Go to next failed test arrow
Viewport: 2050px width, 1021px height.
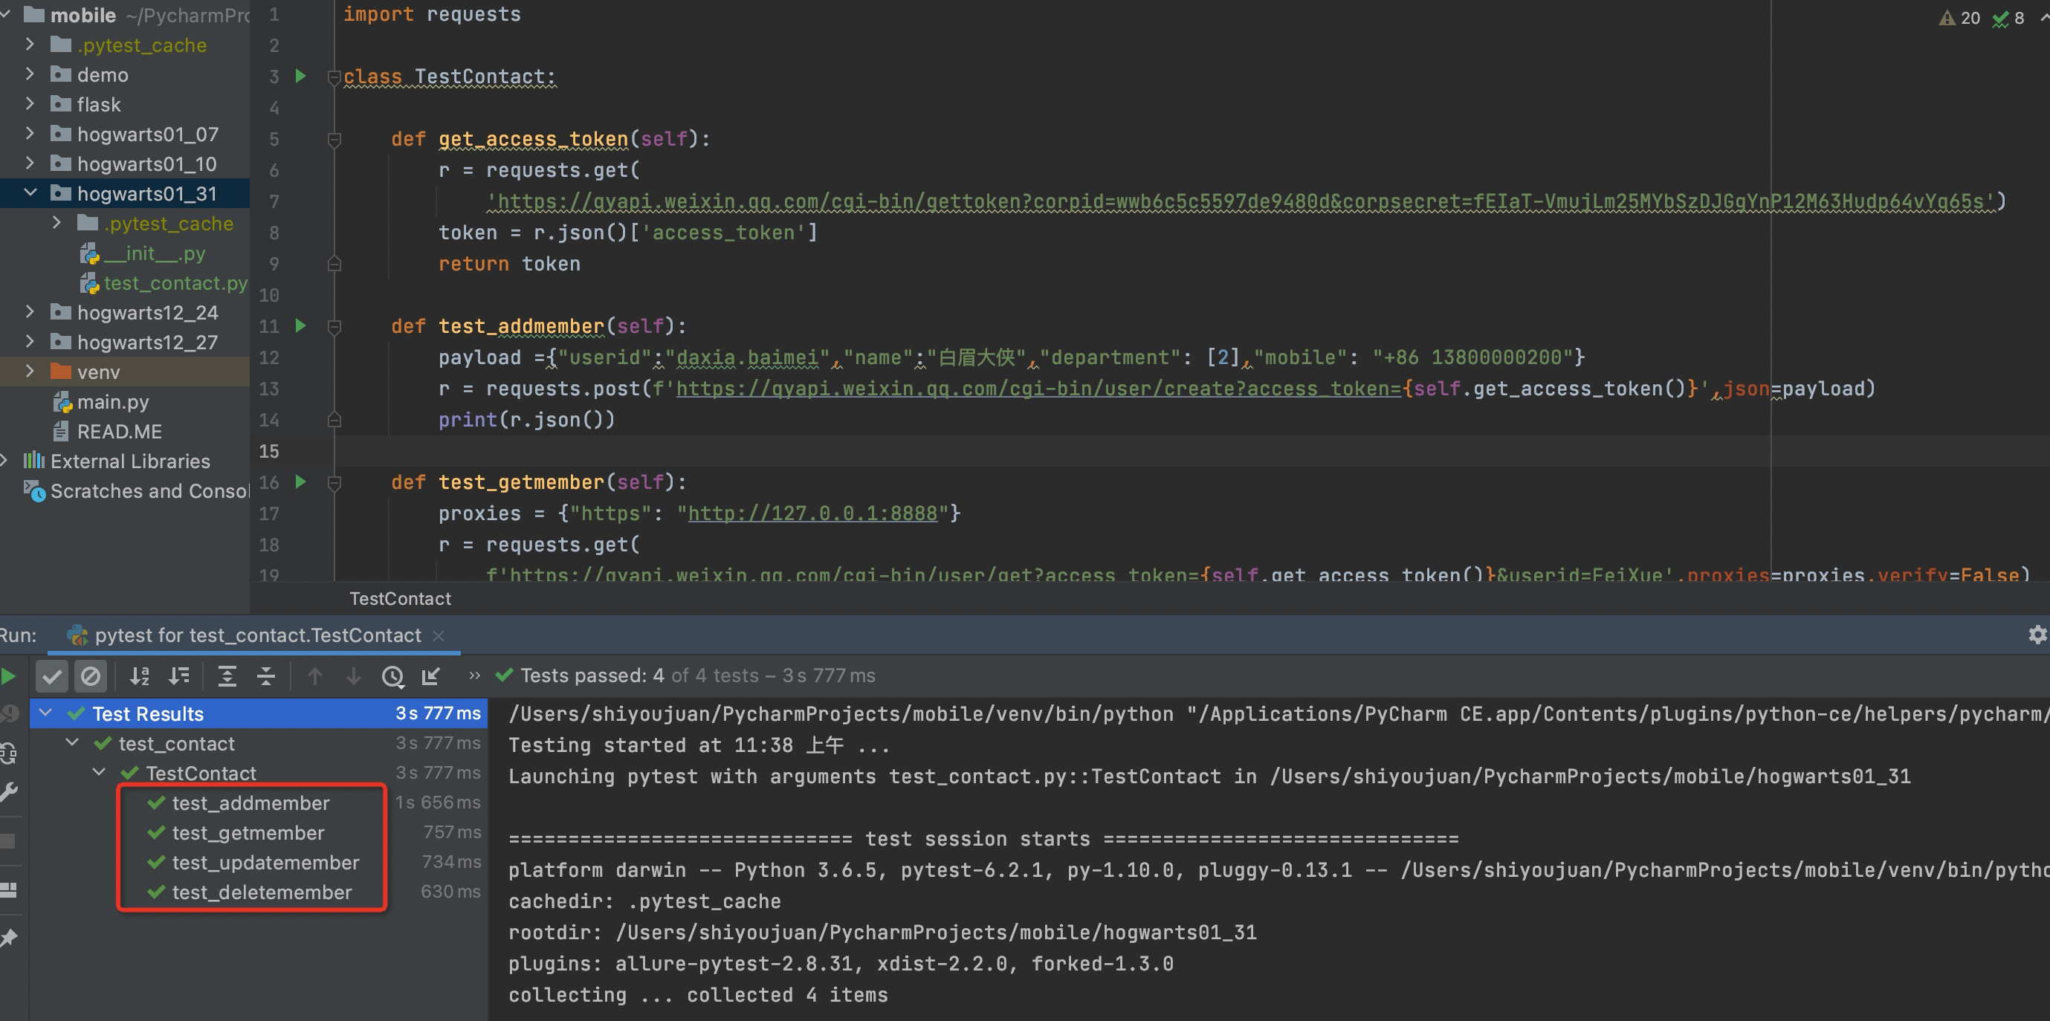[353, 676]
